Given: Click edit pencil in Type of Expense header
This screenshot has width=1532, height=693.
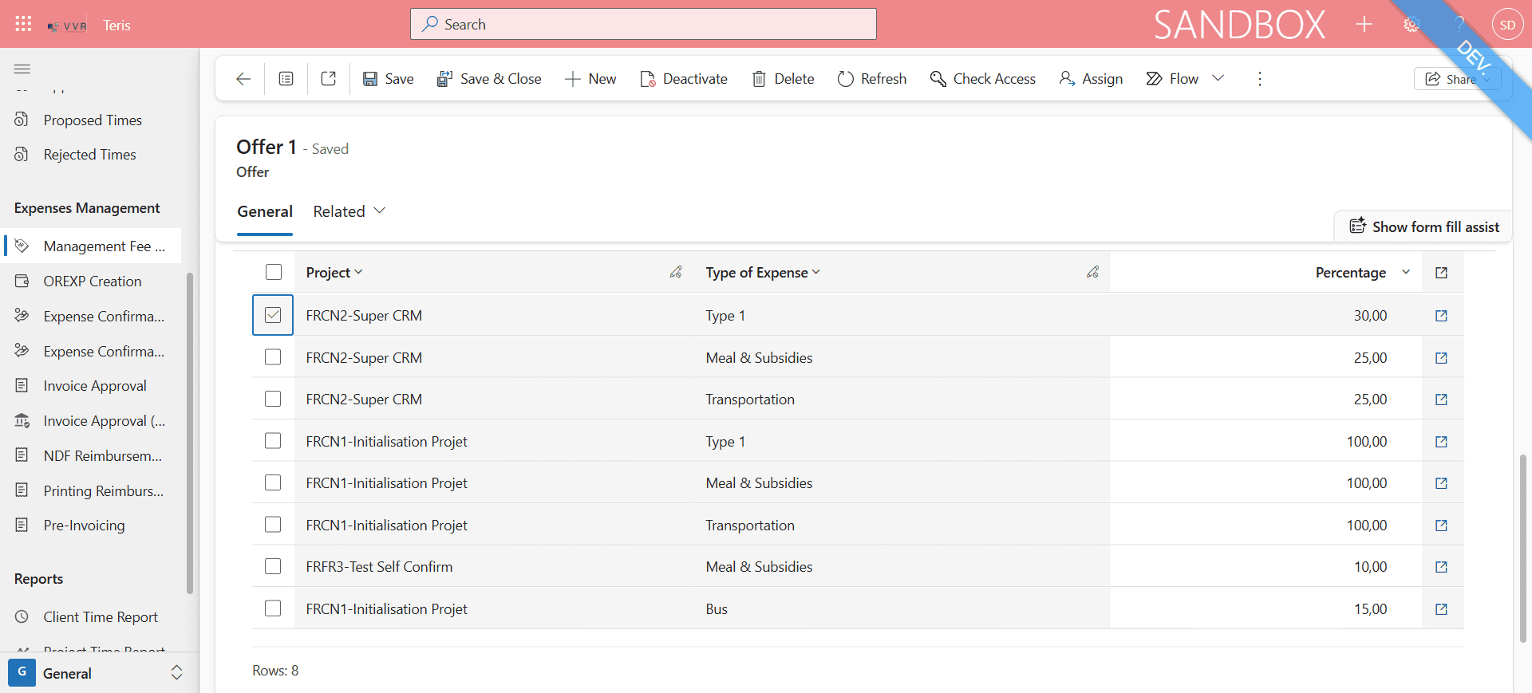Looking at the screenshot, I should click(x=1092, y=273).
